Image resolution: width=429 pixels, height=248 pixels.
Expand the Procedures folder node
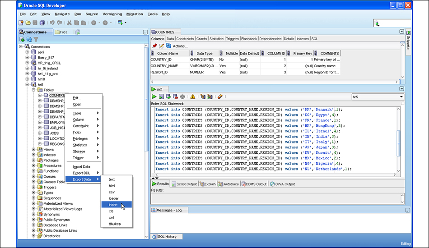(x=33, y=165)
